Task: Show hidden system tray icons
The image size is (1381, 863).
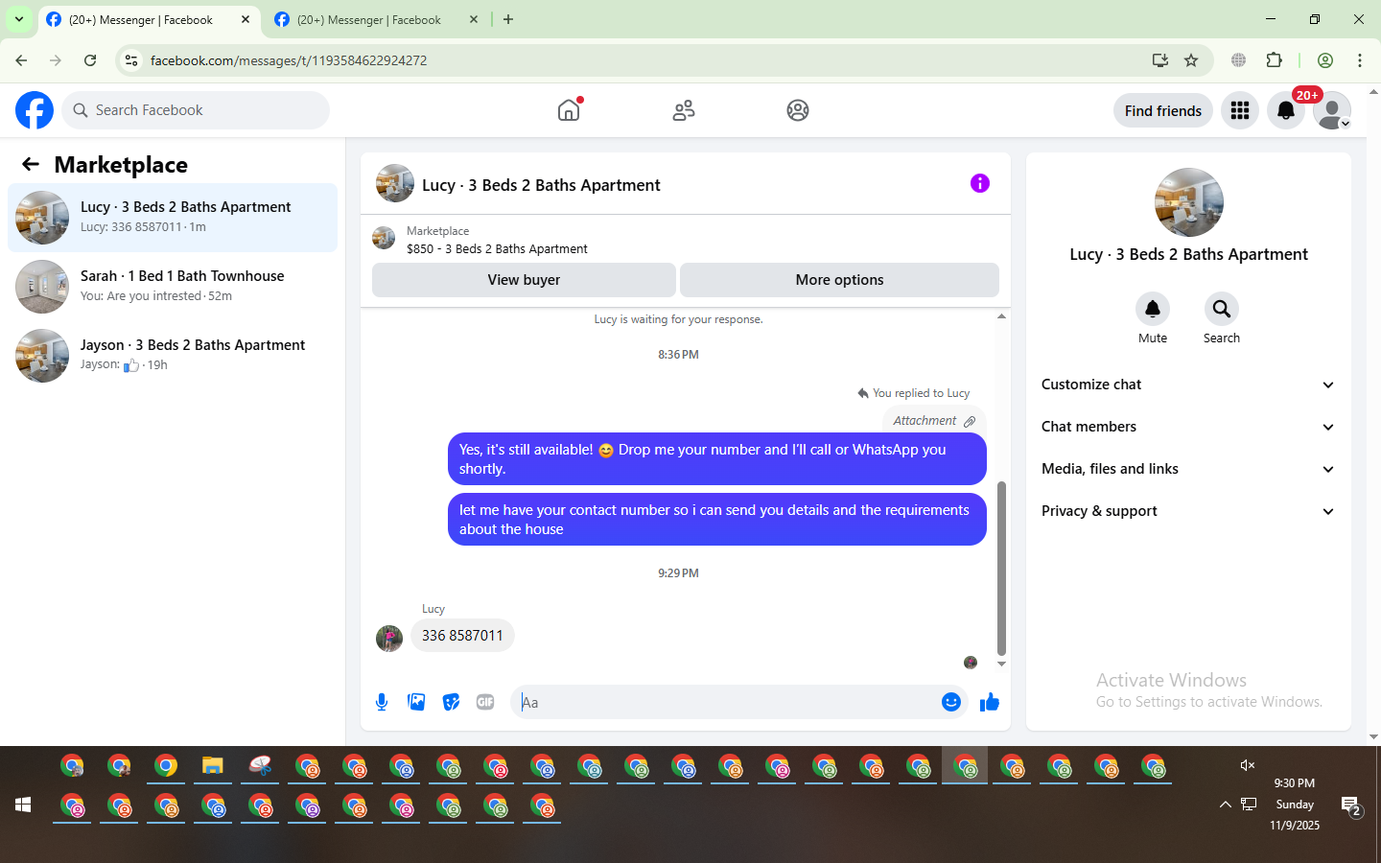Action: (1225, 805)
